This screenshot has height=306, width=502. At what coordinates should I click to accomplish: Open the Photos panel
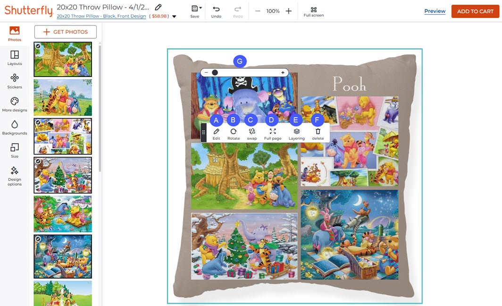[x=15, y=34]
